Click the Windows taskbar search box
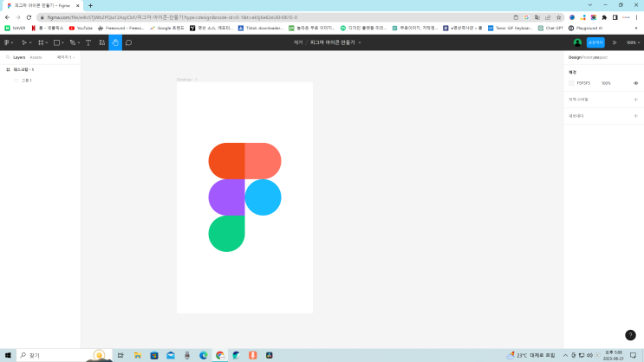 (x=66, y=355)
